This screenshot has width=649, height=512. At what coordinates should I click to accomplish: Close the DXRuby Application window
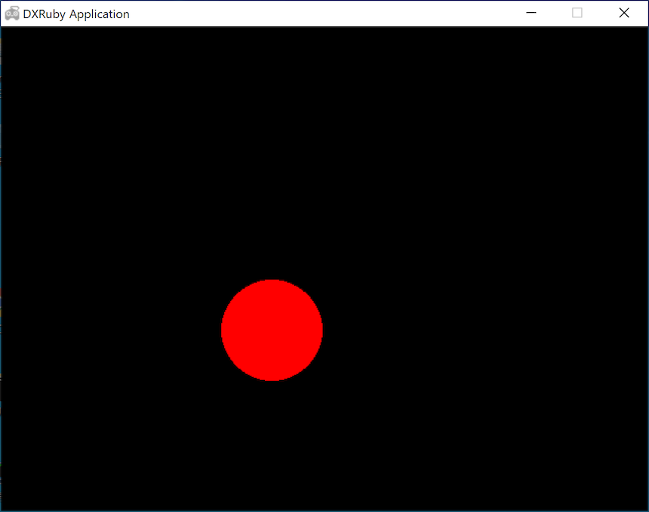(x=624, y=14)
